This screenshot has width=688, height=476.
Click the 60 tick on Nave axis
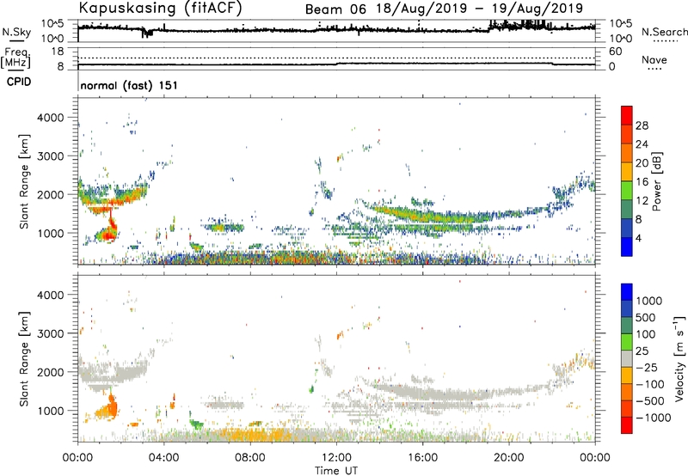(x=615, y=52)
